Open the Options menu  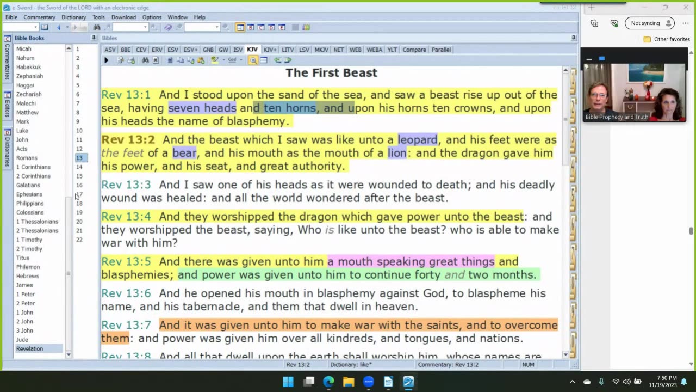152,17
